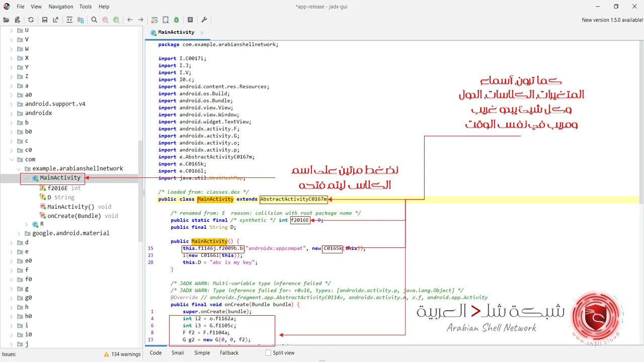The width and height of the screenshot is (644, 362).
Task: Open Text search with the magnifier icon
Action: (94, 20)
